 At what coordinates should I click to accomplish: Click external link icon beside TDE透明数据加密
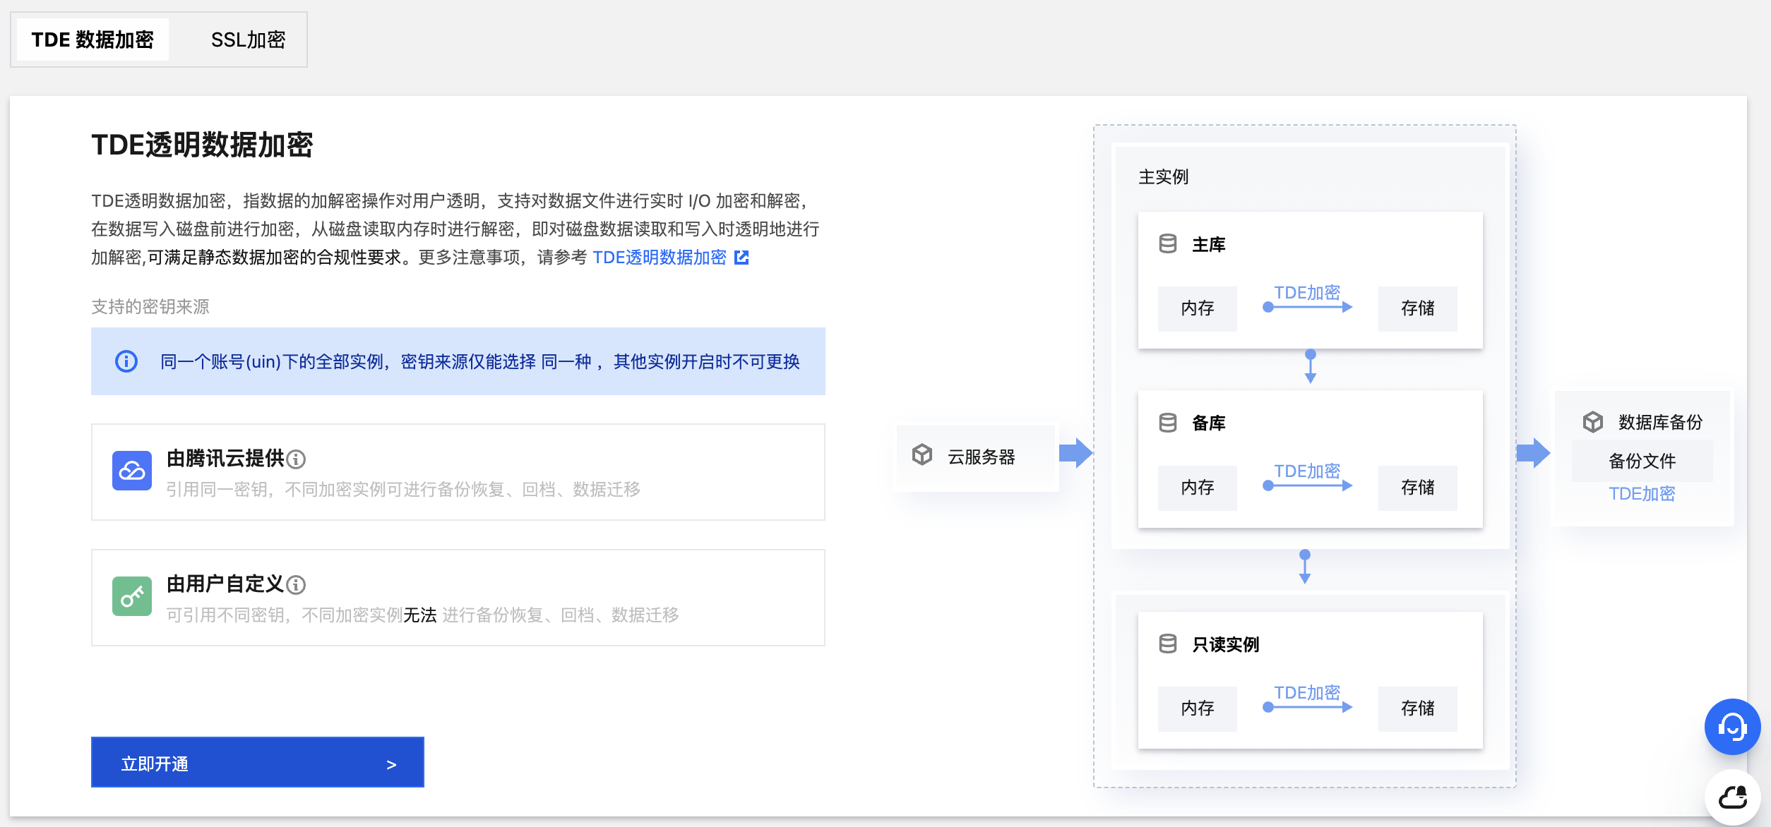pyautogui.click(x=741, y=258)
